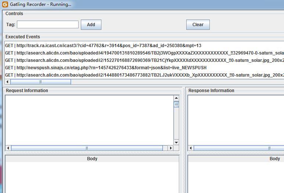The image size is (284, 193).
Task: Click Request Information scroll up arrow
Action: click(x=176, y=98)
